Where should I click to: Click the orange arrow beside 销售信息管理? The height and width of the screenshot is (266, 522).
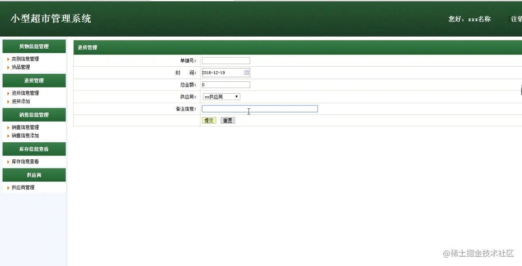pos(8,128)
